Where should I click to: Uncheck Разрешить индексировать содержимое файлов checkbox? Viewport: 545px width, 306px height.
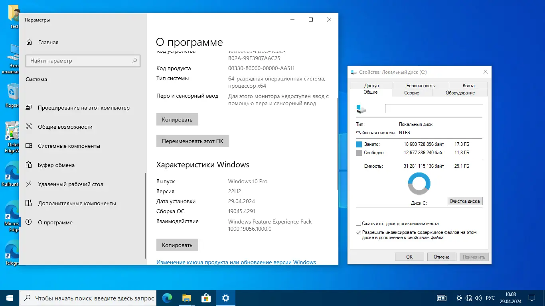point(358,232)
